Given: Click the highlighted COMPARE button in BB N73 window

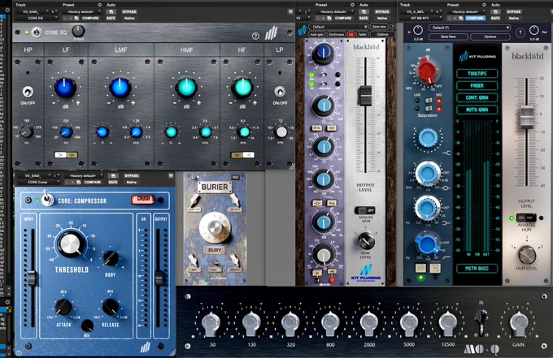Looking at the screenshot, I should click(x=475, y=18).
